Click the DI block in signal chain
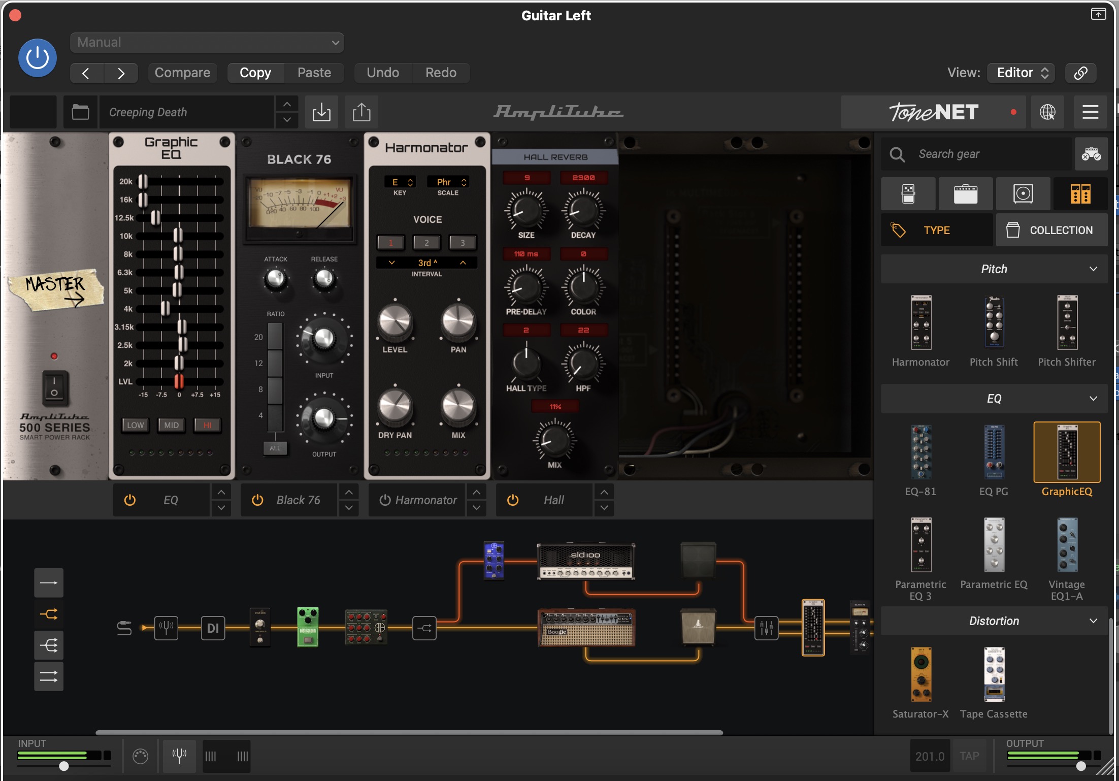Screen dimensions: 1119x781 [213, 628]
